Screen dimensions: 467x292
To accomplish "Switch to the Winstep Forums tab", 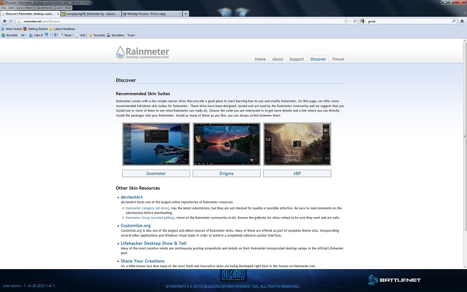I will pyautogui.click(x=151, y=14).
